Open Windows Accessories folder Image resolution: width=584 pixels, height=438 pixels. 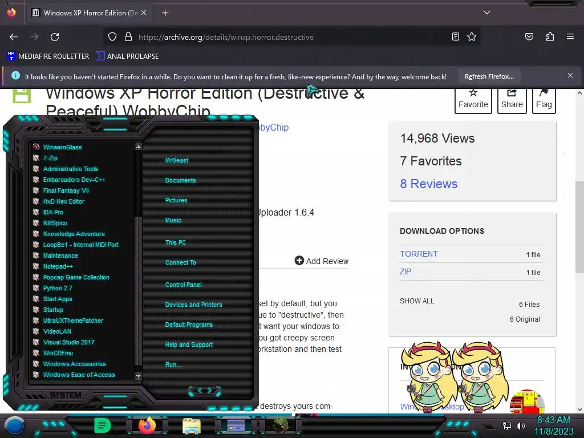click(x=74, y=364)
